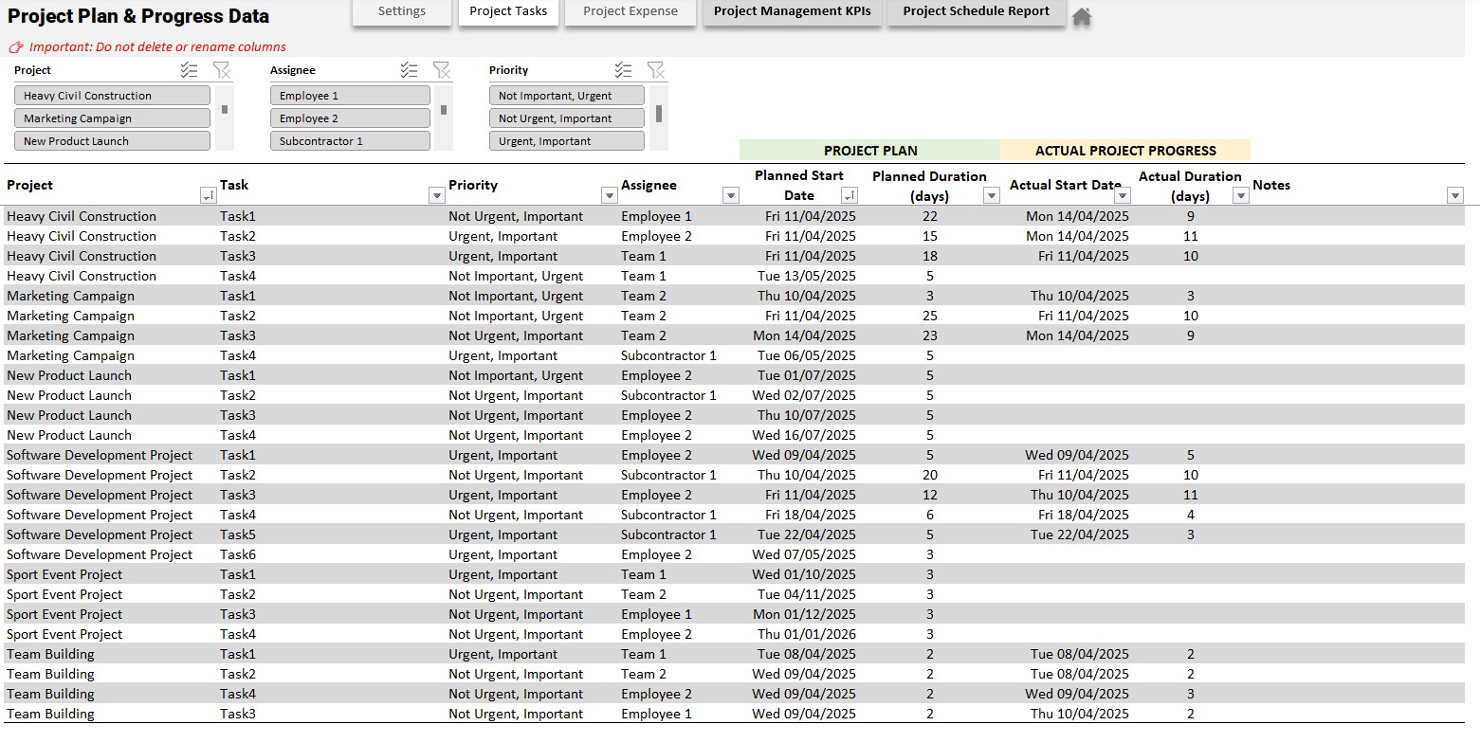Go to the Project Schedule Report
The image size is (1480, 743).
pos(976,12)
